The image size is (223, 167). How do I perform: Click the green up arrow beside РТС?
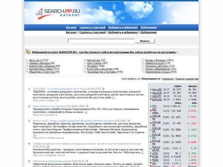coord(151,106)
